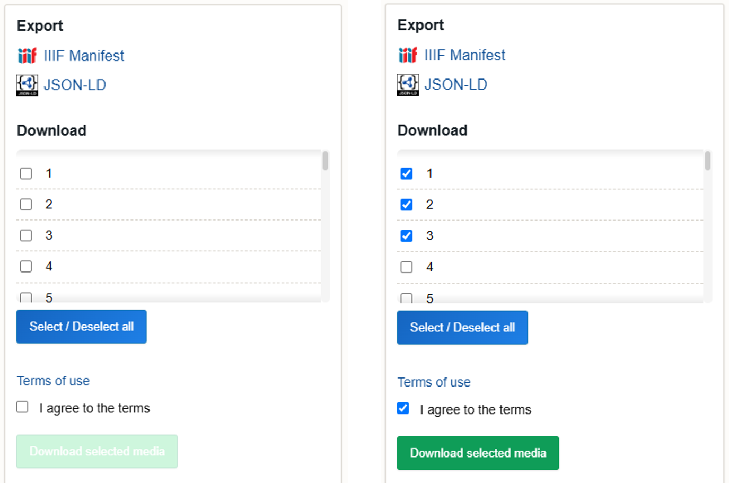729x483 pixels.
Task: Open the Terms of use link on the left
Action: (53, 381)
